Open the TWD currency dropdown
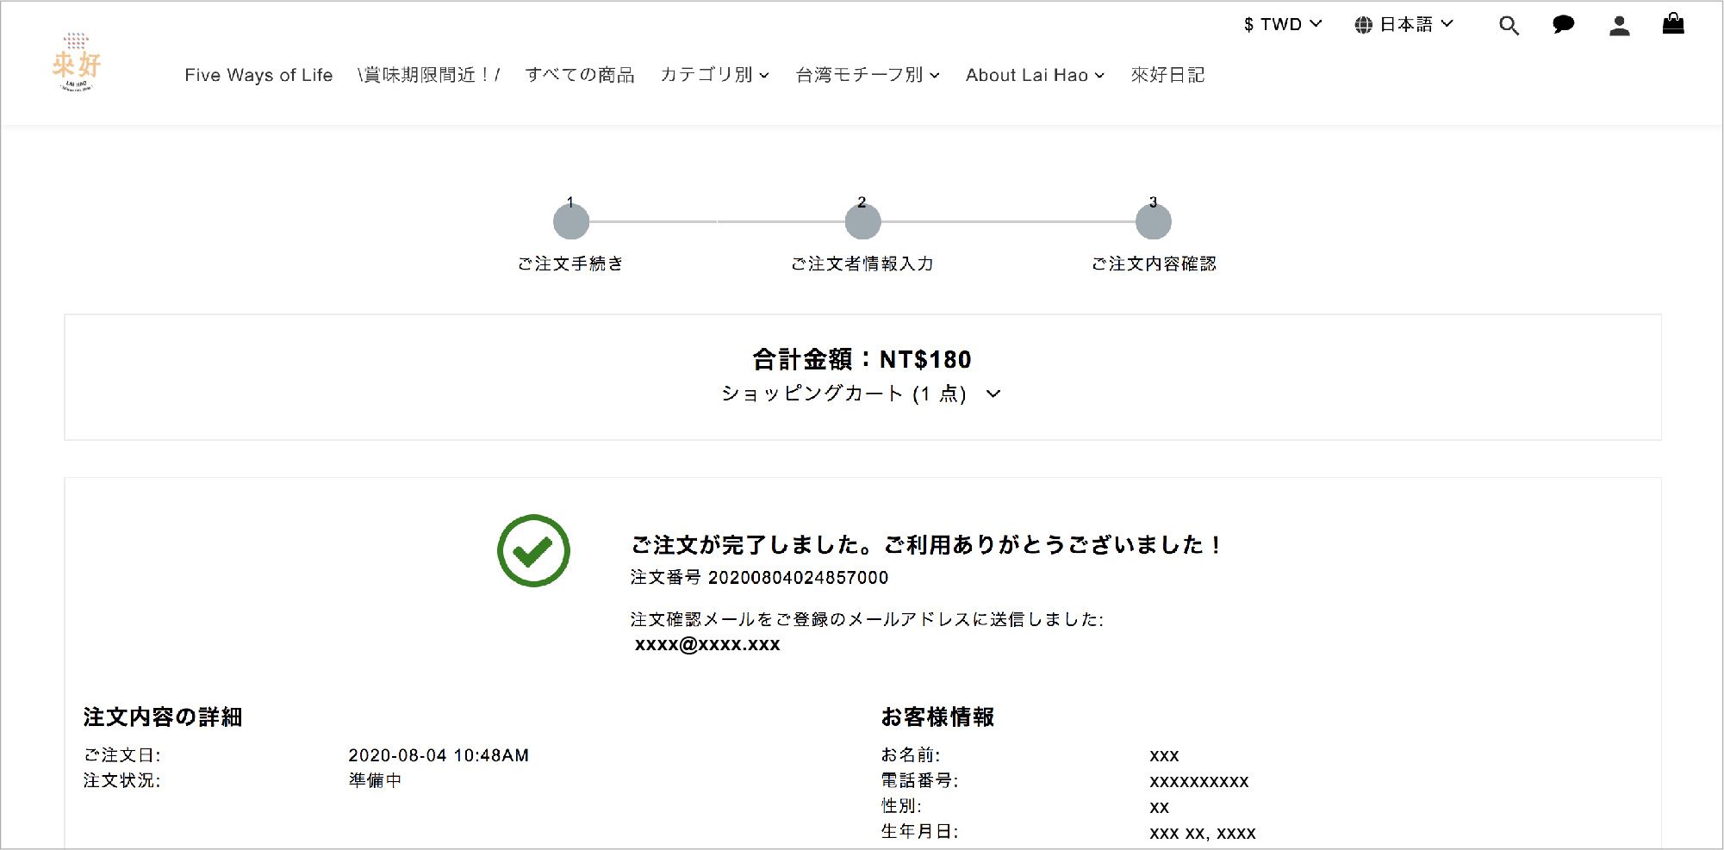Screen dimensions: 1724x850 click(x=1282, y=24)
